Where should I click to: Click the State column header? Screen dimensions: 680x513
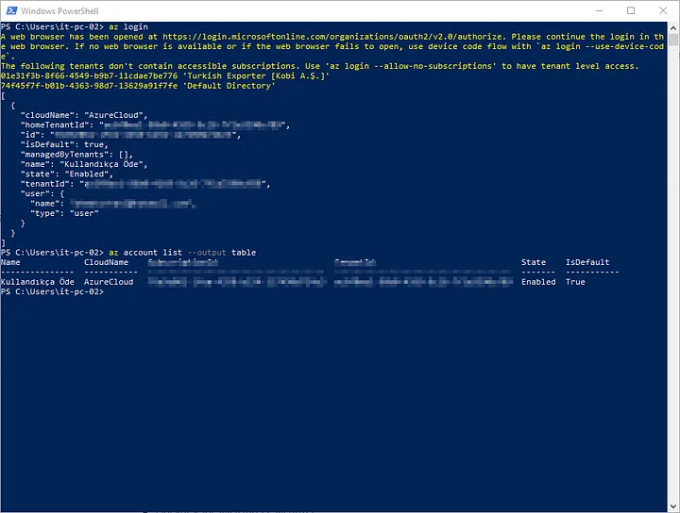pyautogui.click(x=533, y=262)
